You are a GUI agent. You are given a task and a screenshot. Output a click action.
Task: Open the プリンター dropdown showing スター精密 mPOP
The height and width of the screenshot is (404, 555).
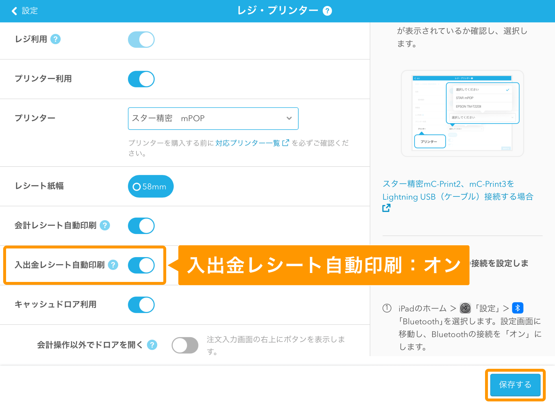tap(213, 119)
